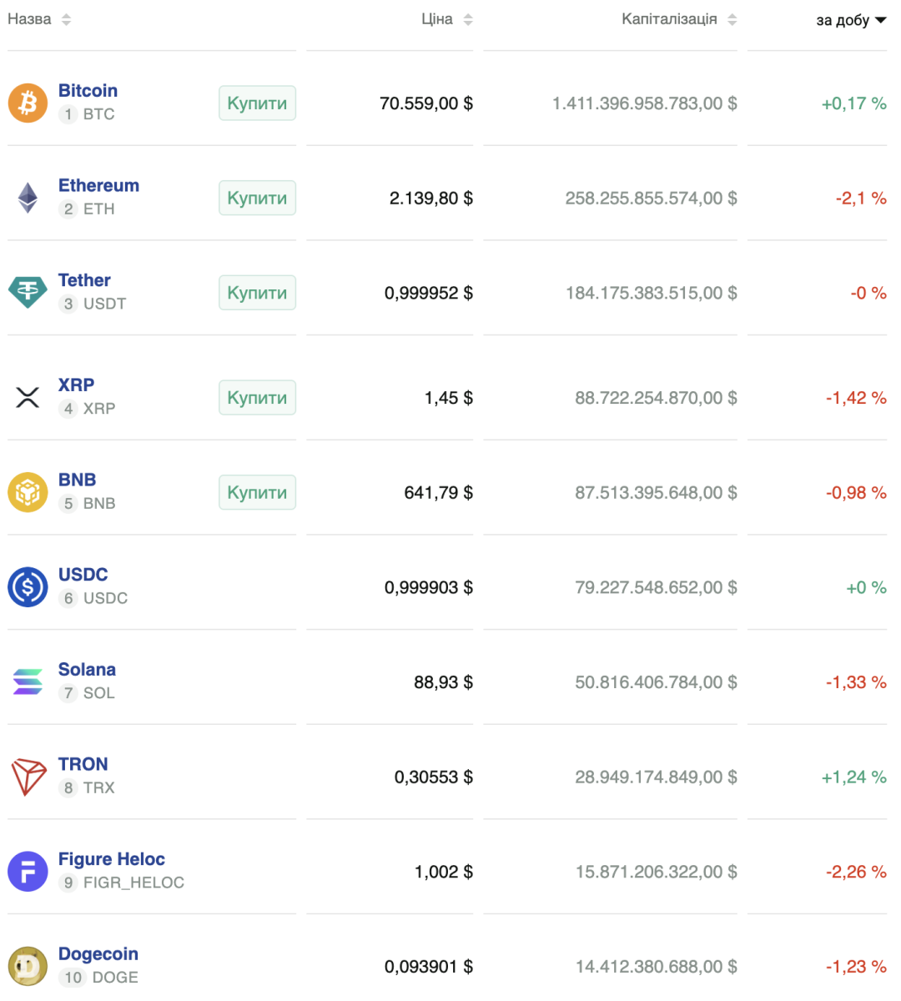
Task: Click the Bitcoin coin logo icon
Action: click(28, 103)
